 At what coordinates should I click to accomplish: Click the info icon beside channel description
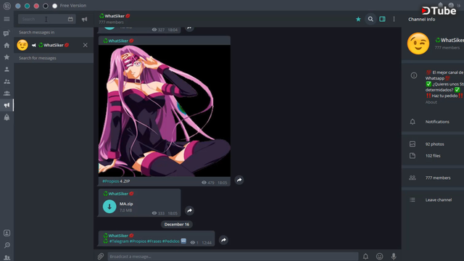click(x=414, y=75)
